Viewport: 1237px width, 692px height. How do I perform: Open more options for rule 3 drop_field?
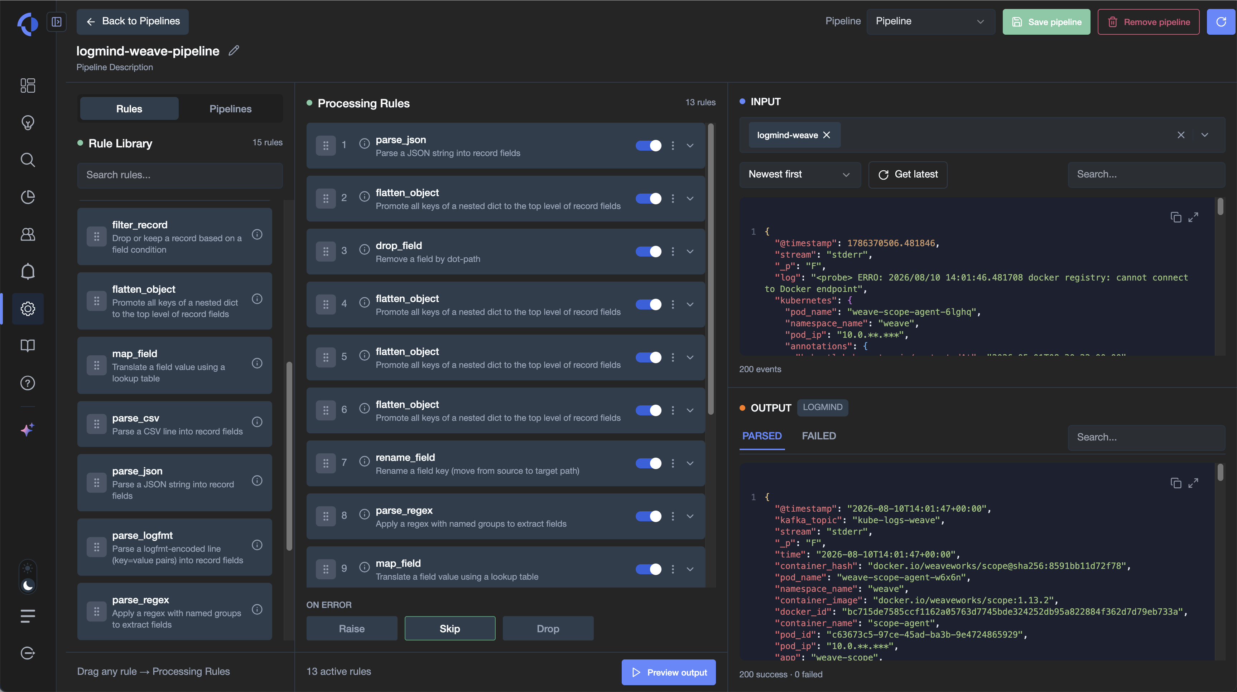[x=673, y=252]
